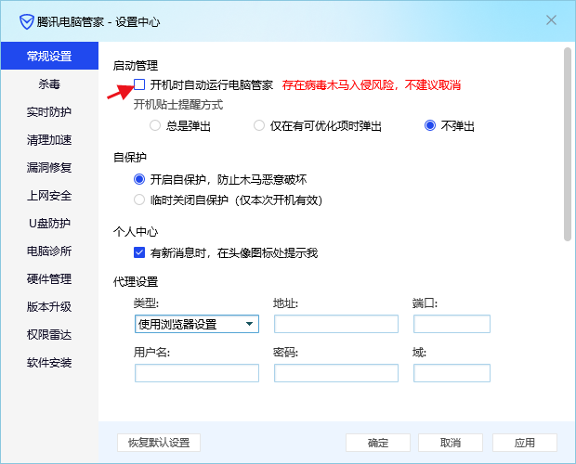This screenshot has height=464, width=576.
Task: Go to 权限雷达 settings
Action: [x=49, y=335]
